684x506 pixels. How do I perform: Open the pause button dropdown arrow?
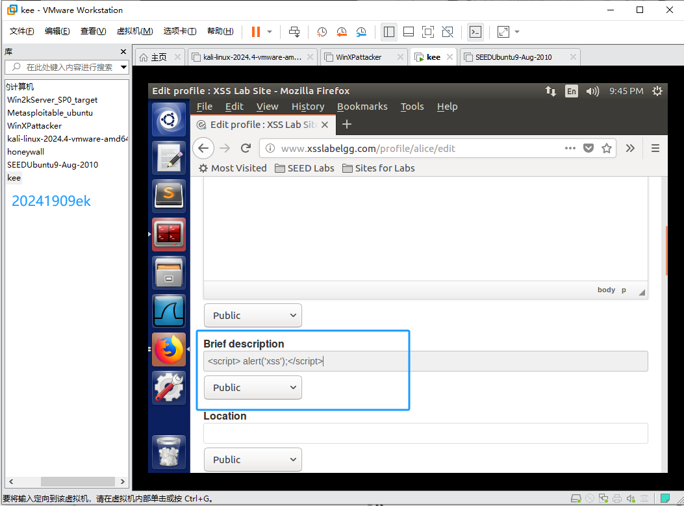tap(270, 31)
